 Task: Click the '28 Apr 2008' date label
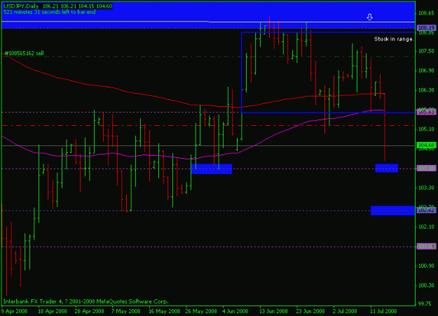(x=90, y=311)
